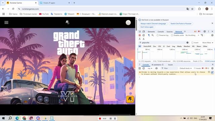This screenshot has height=121, width=215.
Task: Import HAR file upload icon
Action: pyautogui.click(x=140, y=39)
